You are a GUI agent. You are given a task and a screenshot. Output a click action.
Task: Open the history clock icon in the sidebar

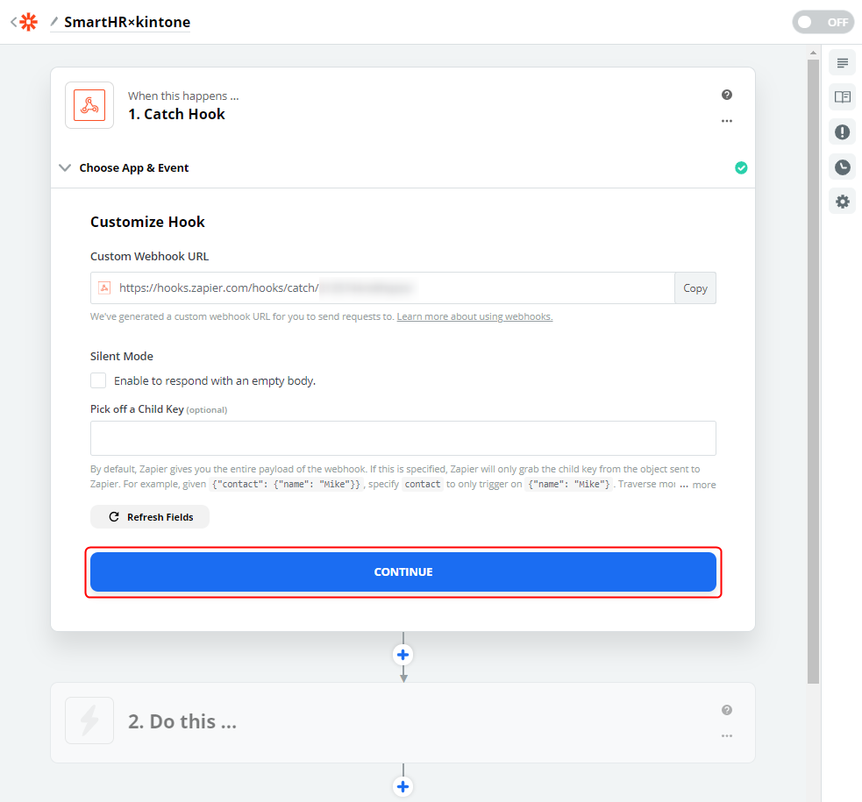pos(842,167)
